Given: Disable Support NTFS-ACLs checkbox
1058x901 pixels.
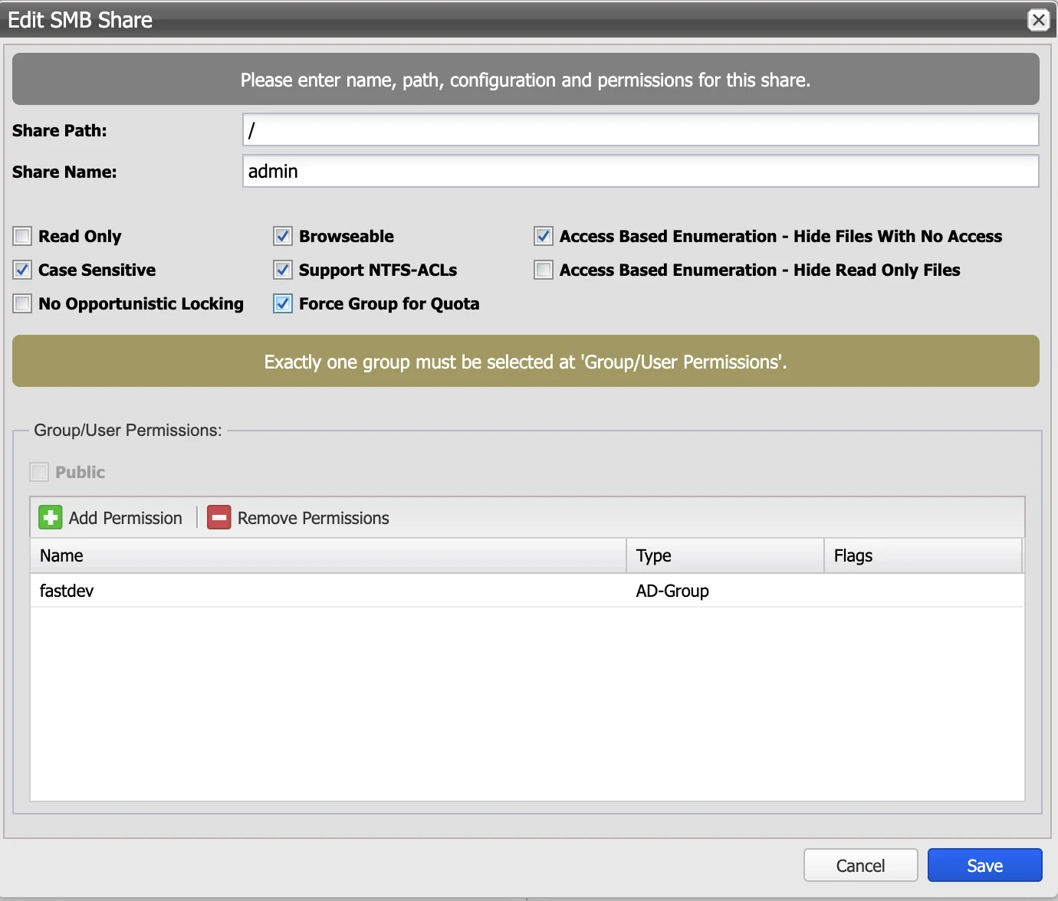Looking at the screenshot, I should [x=283, y=270].
